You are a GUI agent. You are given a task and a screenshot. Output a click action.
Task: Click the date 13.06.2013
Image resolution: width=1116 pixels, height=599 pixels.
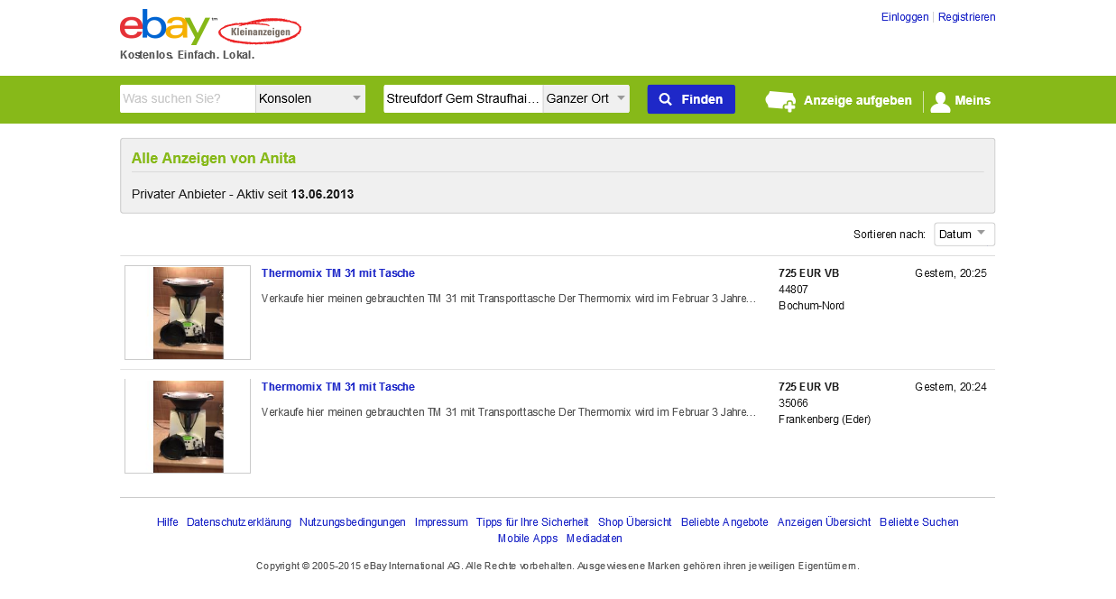point(322,194)
